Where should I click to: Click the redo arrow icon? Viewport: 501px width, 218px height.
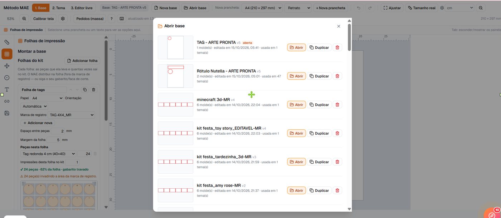[370, 8]
